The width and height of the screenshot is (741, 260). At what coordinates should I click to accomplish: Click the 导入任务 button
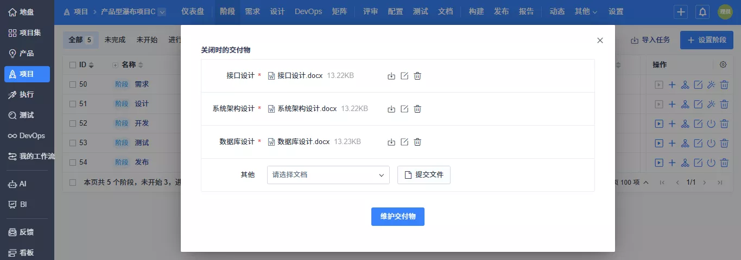coord(650,40)
